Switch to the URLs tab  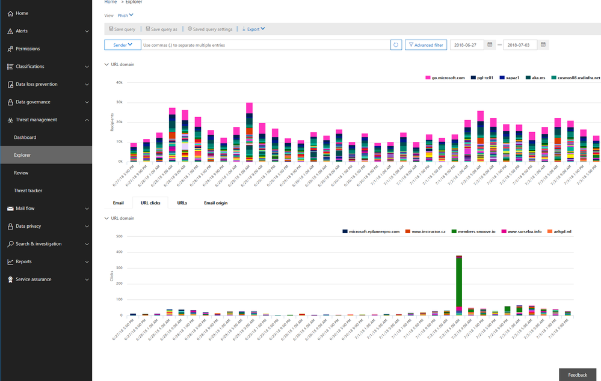(182, 203)
